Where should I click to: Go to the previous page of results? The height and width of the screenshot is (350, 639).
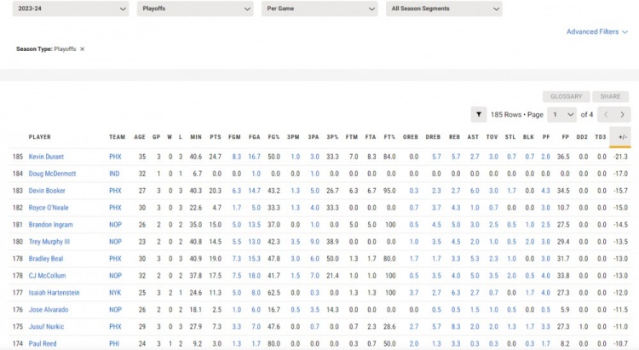click(603, 114)
